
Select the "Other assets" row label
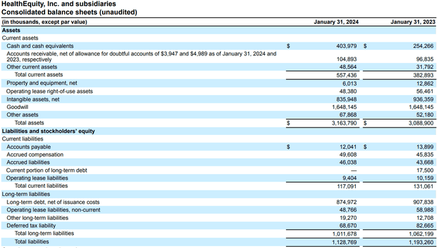(23, 115)
